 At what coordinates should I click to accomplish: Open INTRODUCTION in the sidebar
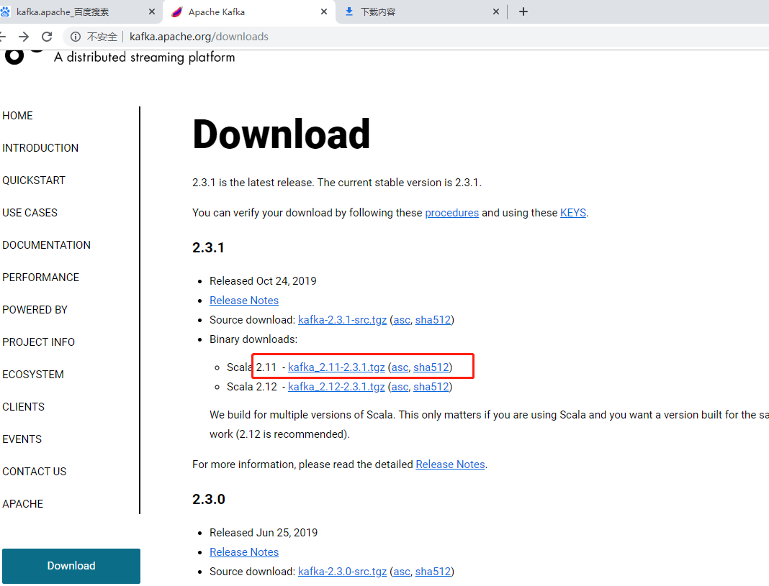(x=40, y=148)
